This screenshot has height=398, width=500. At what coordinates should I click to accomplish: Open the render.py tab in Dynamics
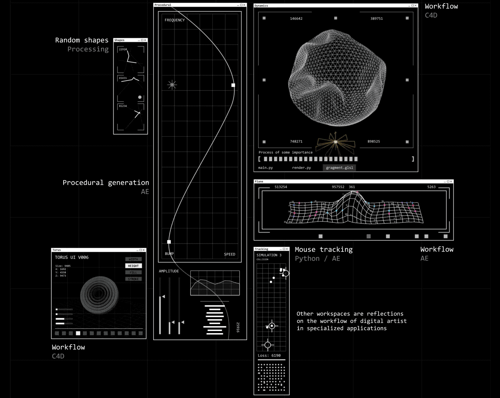(302, 168)
